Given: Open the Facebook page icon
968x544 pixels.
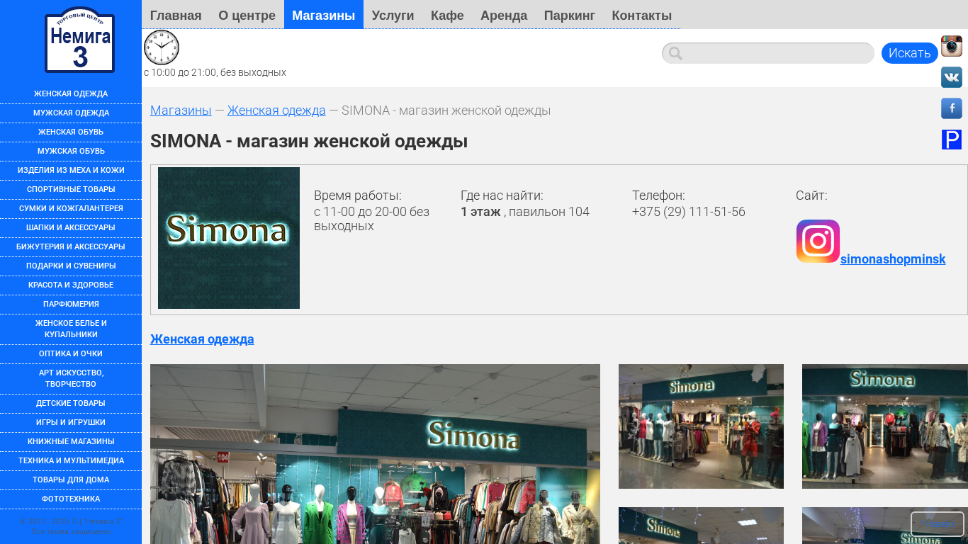Looking at the screenshot, I should 952,108.
